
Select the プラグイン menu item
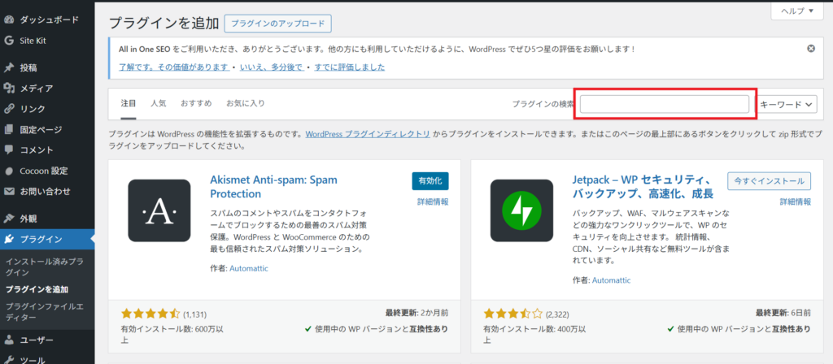click(x=47, y=240)
